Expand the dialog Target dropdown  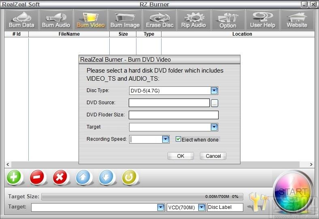[214, 127]
